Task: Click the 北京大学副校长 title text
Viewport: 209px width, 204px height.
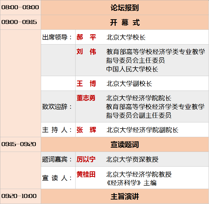Action: [129, 84]
